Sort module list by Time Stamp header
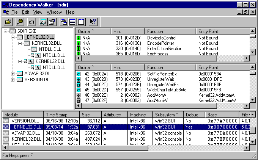Screen dimensions: 258x160 click(x=61, y=115)
